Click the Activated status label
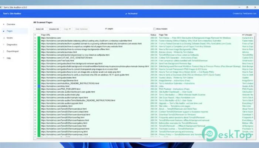The height and width of the screenshot is (148, 259). click(x=131, y=14)
